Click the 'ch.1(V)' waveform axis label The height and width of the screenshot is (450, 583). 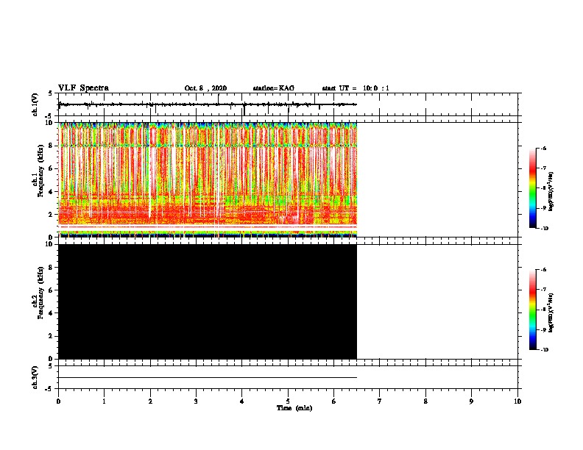pos(35,104)
